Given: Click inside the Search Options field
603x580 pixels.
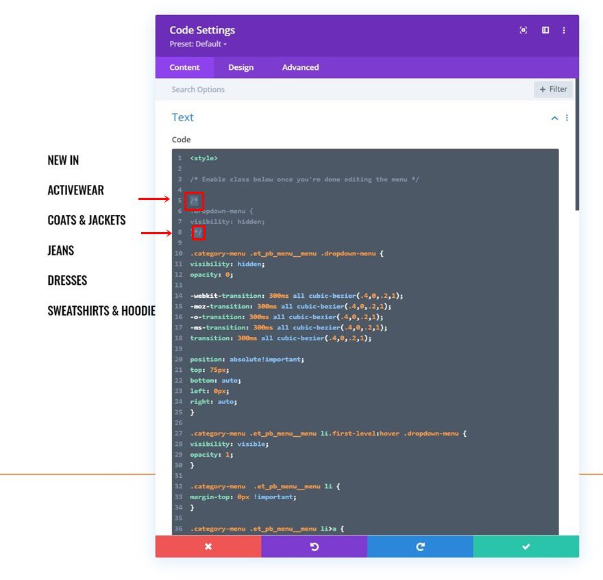Looking at the screenshot, I should point(274,89).
